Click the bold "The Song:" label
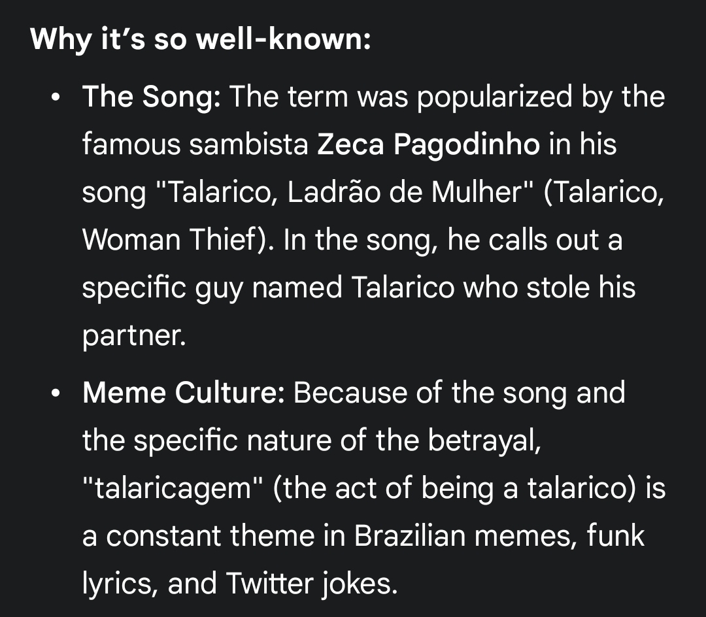The image size is (706, 617). [152, 97]
